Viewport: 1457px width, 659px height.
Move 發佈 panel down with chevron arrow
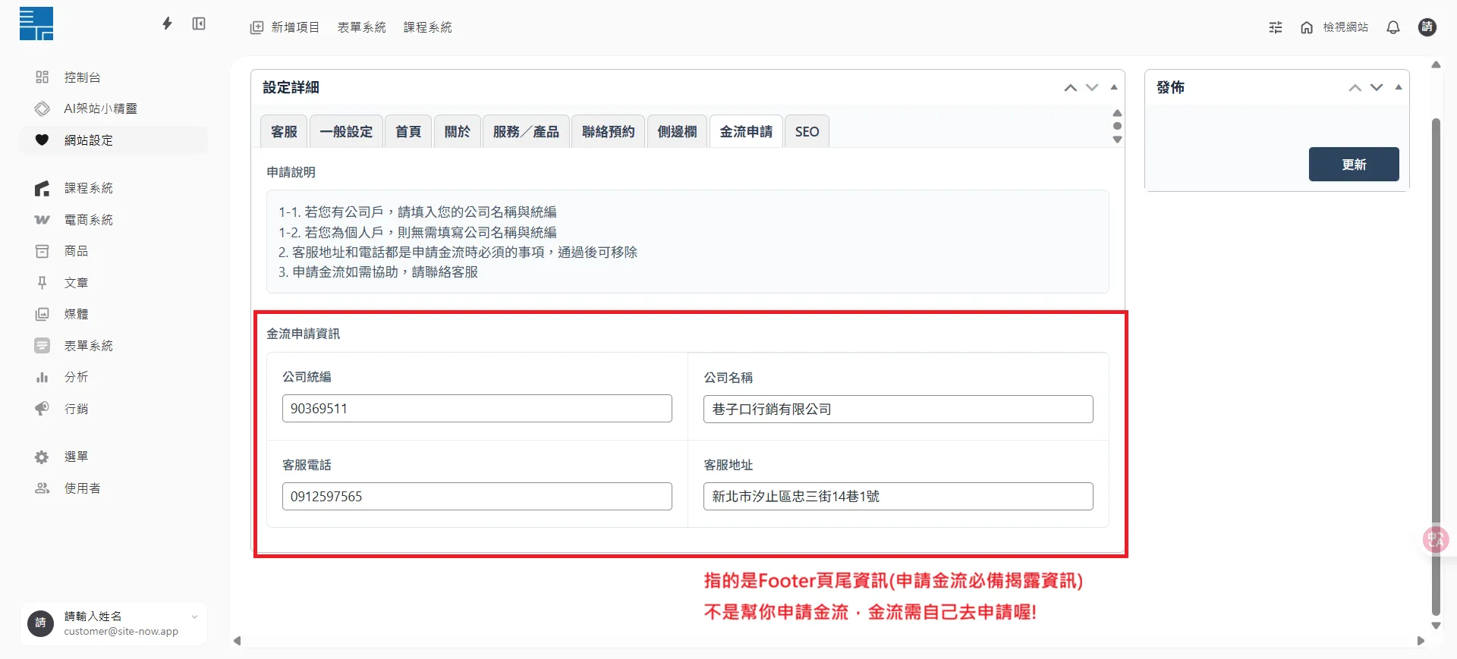coord(1377,87)
